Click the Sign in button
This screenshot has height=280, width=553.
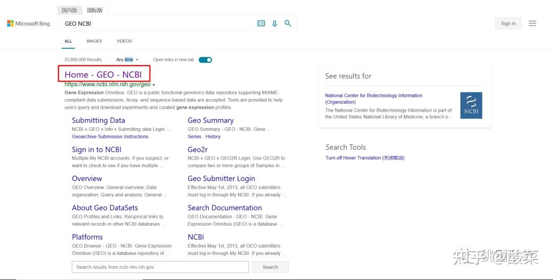tap(508, 23)
